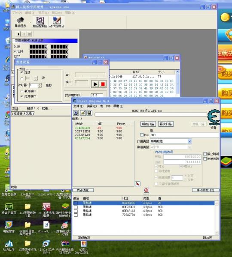Click the red arrow add-to-address-list icon
The height and width of the screenshot is (257, 232).
[137, 184]
